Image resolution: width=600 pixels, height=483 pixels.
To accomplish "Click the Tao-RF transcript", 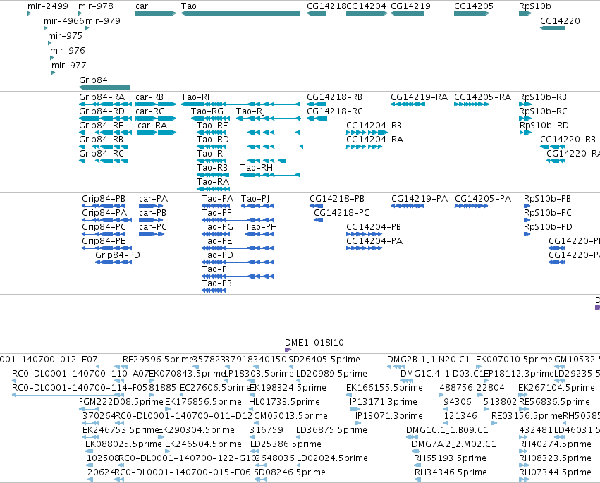I will [x=240, y=104].
